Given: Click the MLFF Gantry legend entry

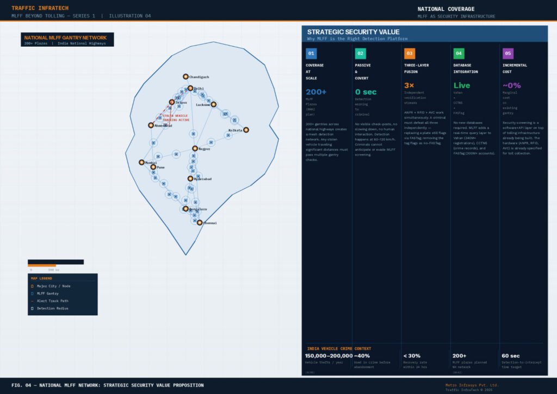Looking at the screenshot, I should click(47, 293).
